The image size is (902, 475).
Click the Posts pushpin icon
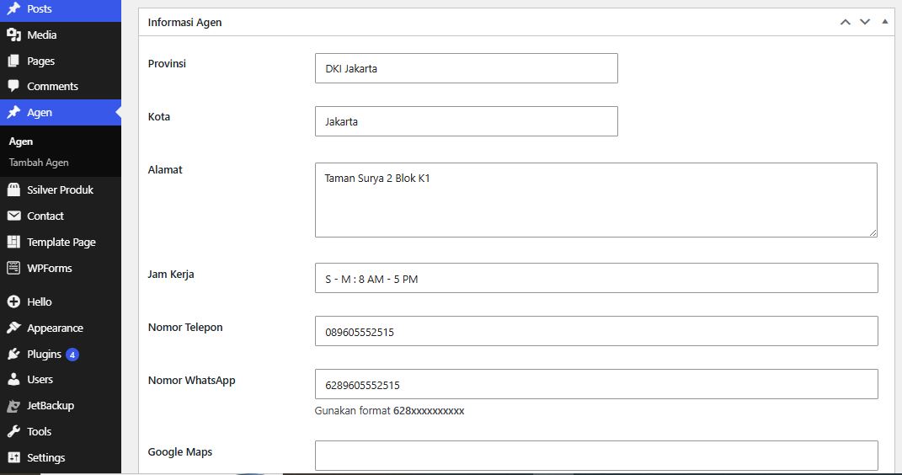pos(13,8)
